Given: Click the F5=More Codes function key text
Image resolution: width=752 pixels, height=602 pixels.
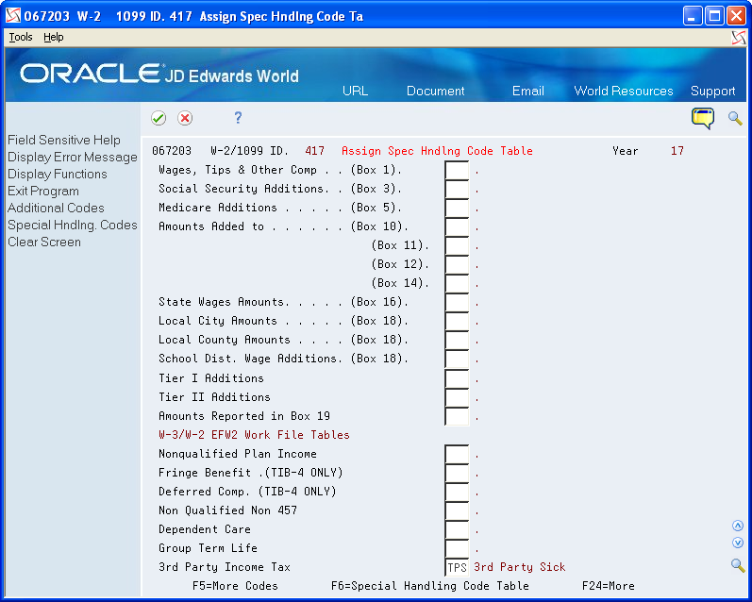Looking at the screenshot, I should pyautogui.click(x=235, y=586).
